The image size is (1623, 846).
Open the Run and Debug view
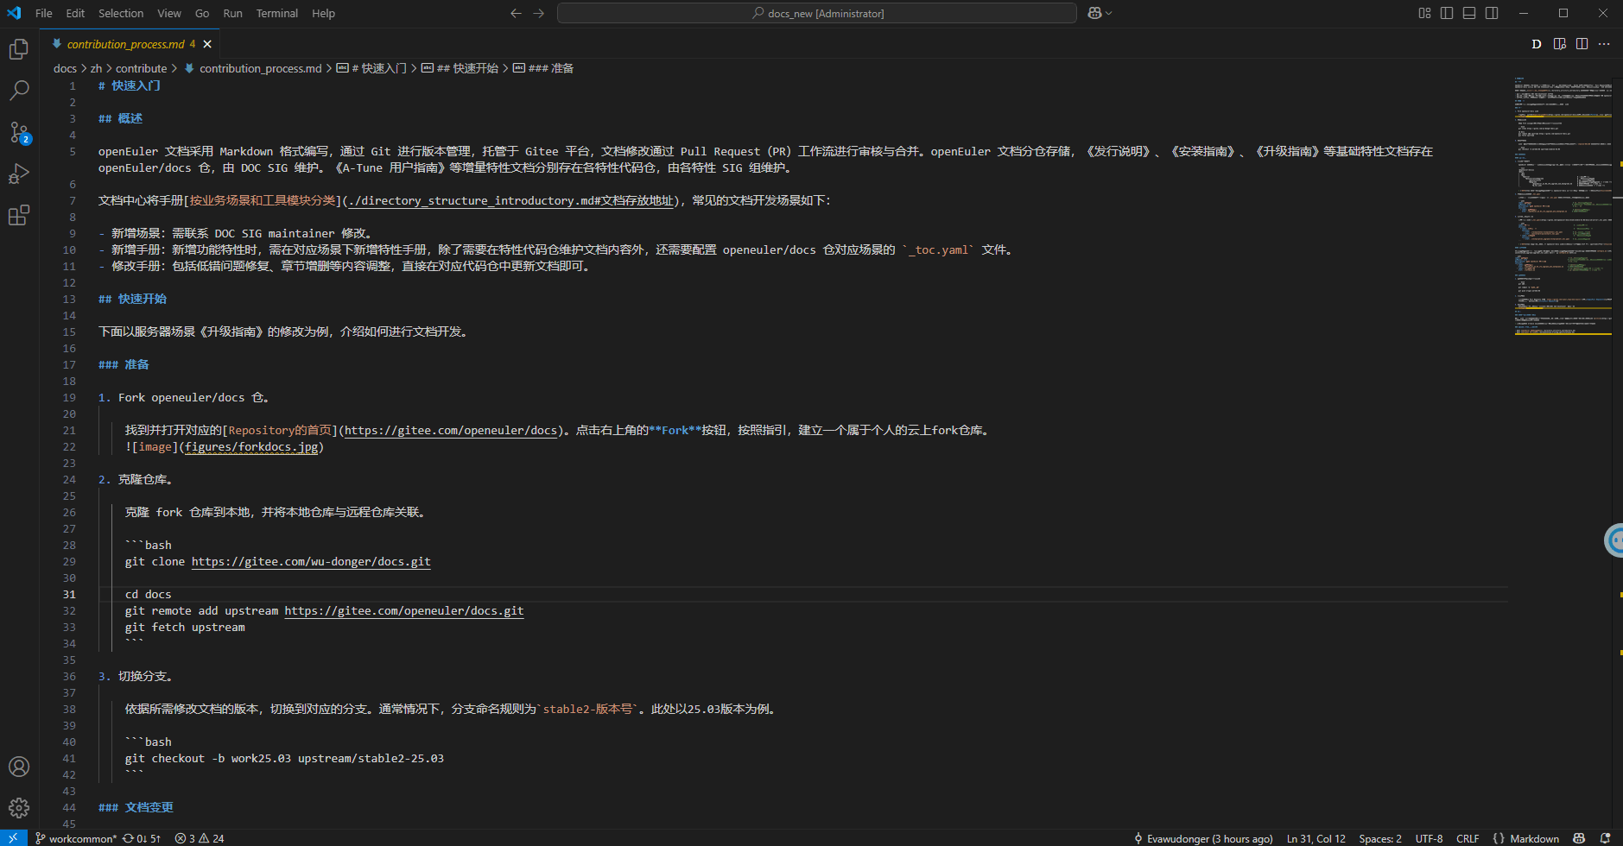click(19, 174)
